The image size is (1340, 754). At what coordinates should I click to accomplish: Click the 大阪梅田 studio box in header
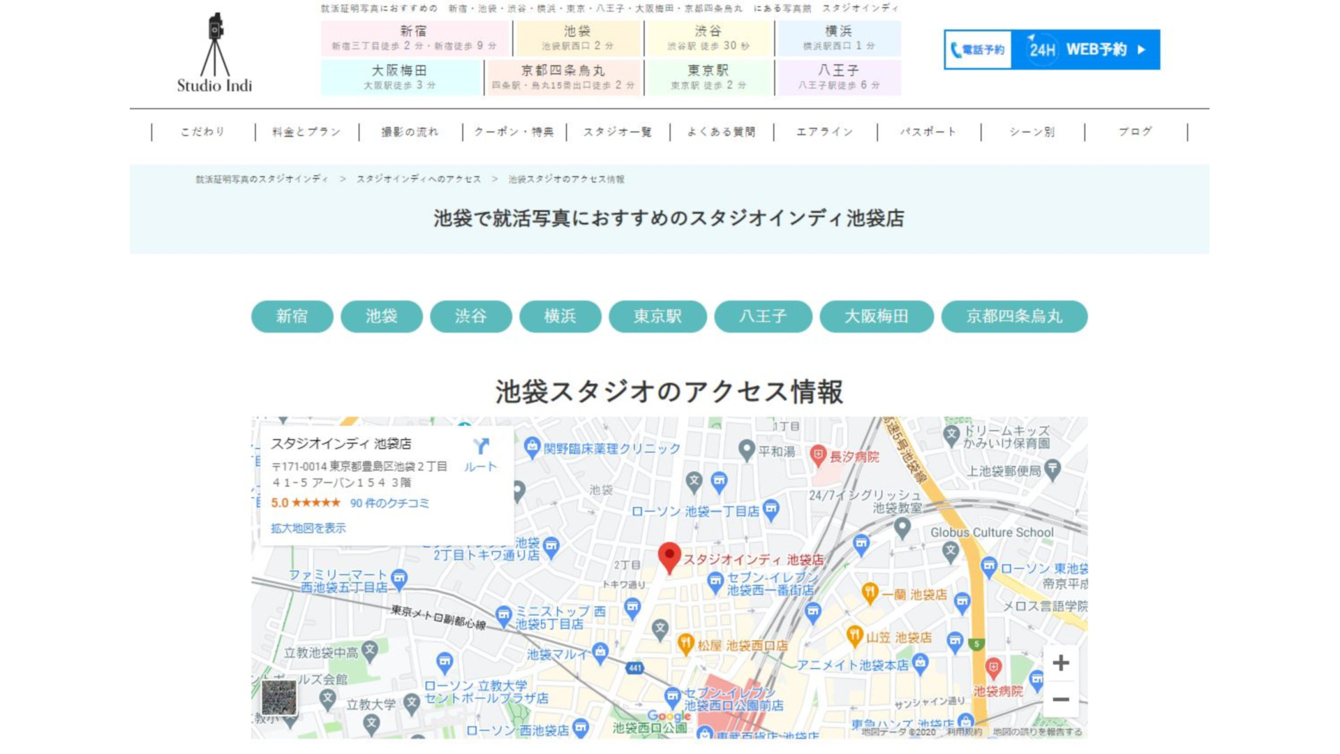(400, 77)
